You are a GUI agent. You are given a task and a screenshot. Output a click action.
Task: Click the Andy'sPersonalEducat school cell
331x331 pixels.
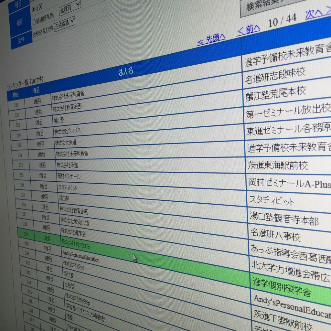(x=292, y=306)
